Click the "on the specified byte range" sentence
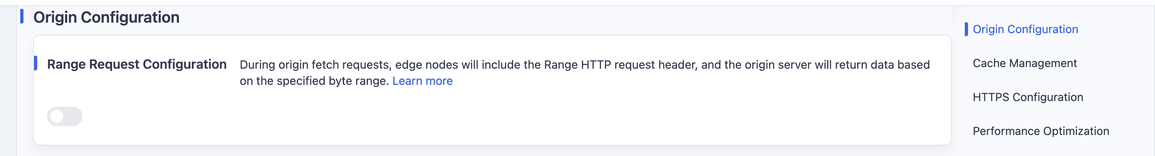 [314, 81]
